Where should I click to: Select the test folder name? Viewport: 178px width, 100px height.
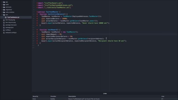click(x=7, y=15)
